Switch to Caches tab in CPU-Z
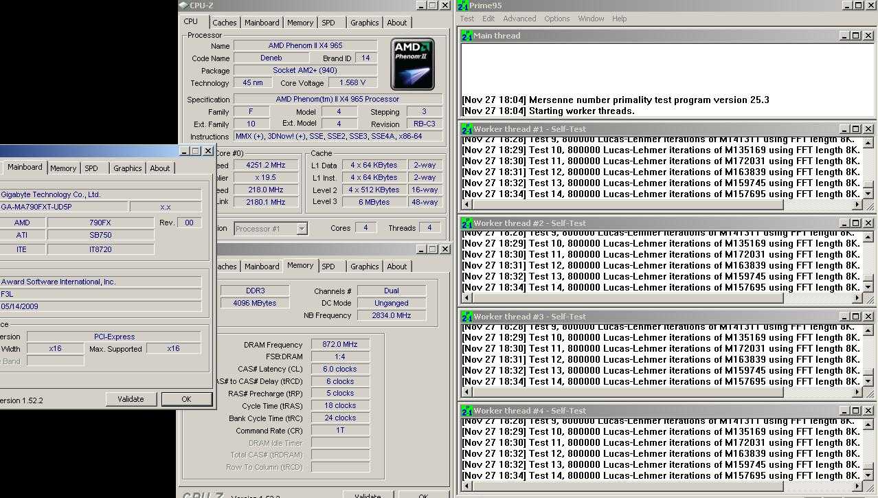Image resolution: width=878 pixels, height=498 pixels. coord(224,23)
